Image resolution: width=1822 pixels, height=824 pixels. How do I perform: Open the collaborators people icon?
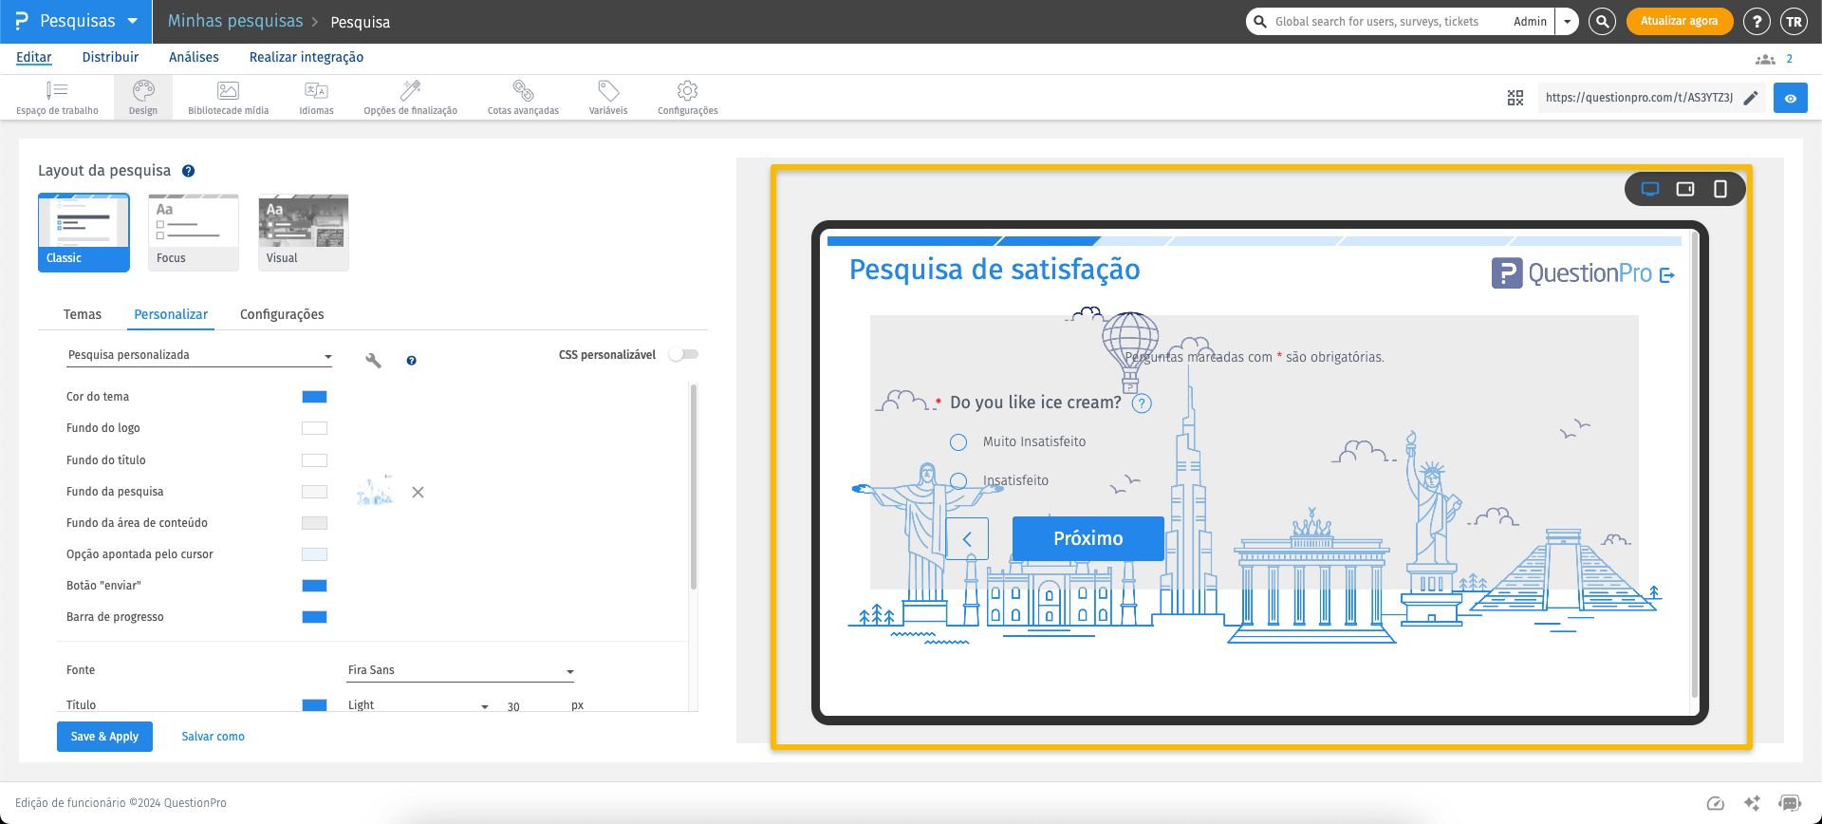(x=1765, y=59)
